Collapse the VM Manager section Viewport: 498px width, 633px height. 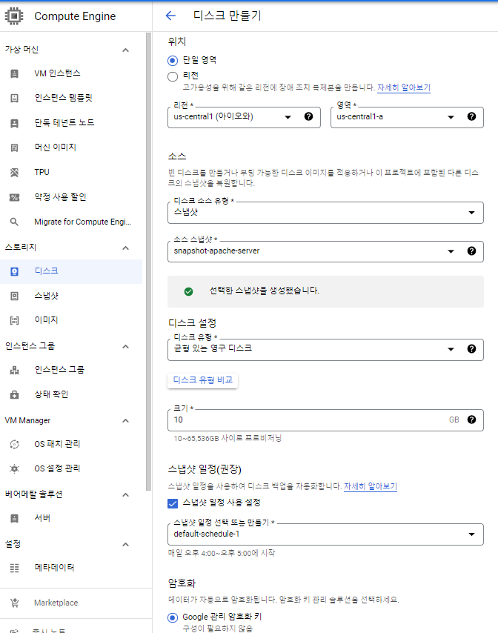click(125, 421)
